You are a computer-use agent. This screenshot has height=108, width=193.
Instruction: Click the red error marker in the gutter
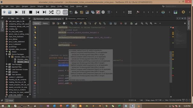(35, 83)
